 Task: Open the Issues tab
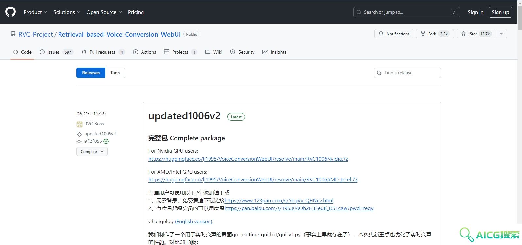(x=56, y=52)
